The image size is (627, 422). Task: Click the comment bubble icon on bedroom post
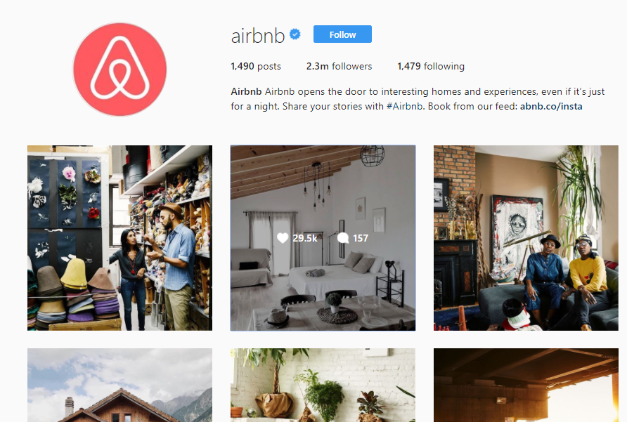click(x=343, y=238)
